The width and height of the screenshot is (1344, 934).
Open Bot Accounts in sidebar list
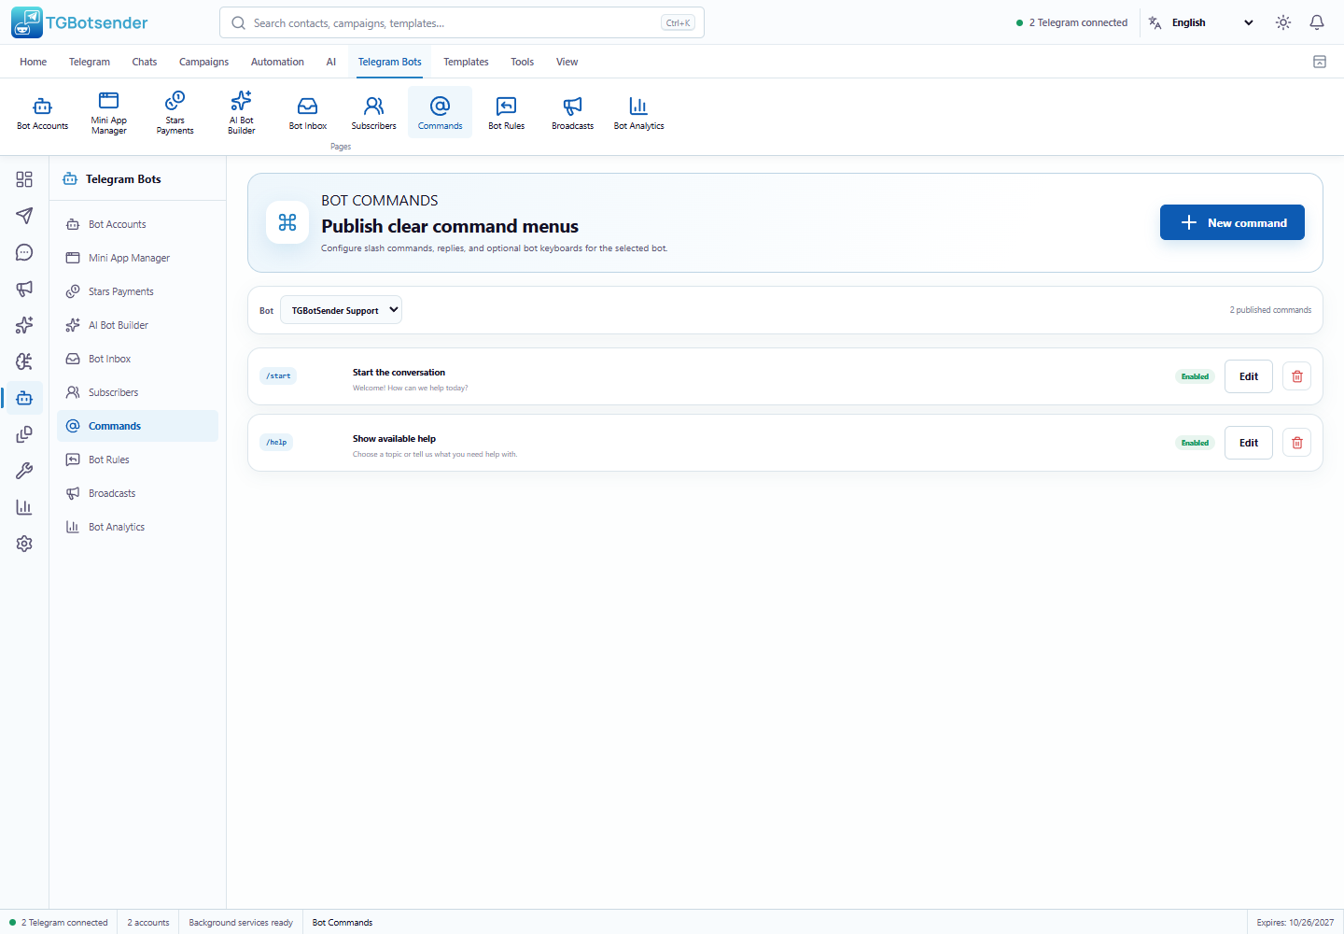tap(137, 224)
